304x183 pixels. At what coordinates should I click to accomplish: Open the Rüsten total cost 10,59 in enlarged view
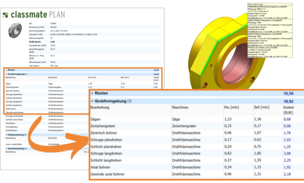[288, 93]
